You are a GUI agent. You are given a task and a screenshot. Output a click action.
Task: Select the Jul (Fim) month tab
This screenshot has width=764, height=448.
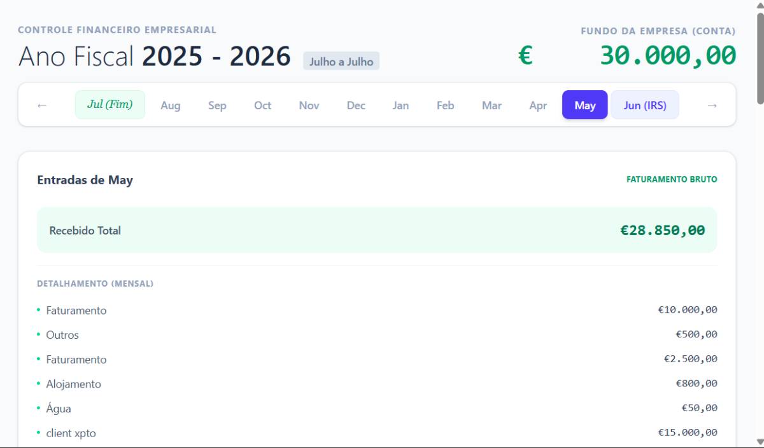tap(110, 105)
